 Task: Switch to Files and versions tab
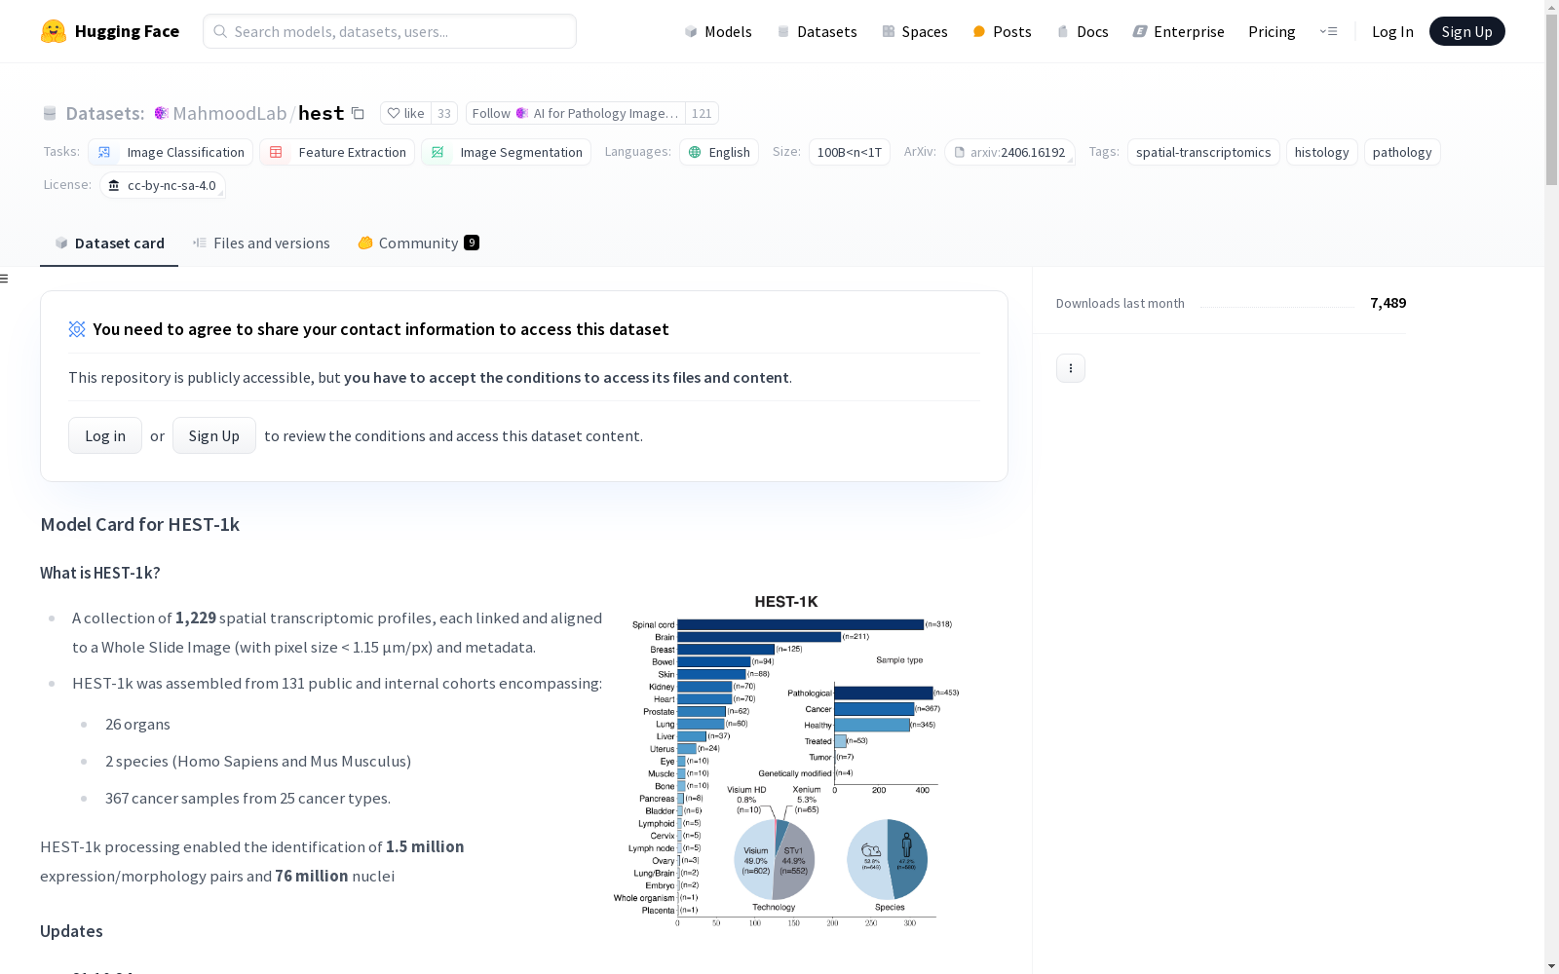(261, 243)
